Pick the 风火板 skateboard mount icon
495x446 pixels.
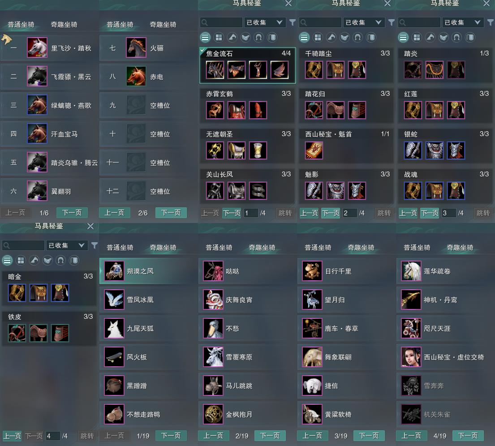114,357
